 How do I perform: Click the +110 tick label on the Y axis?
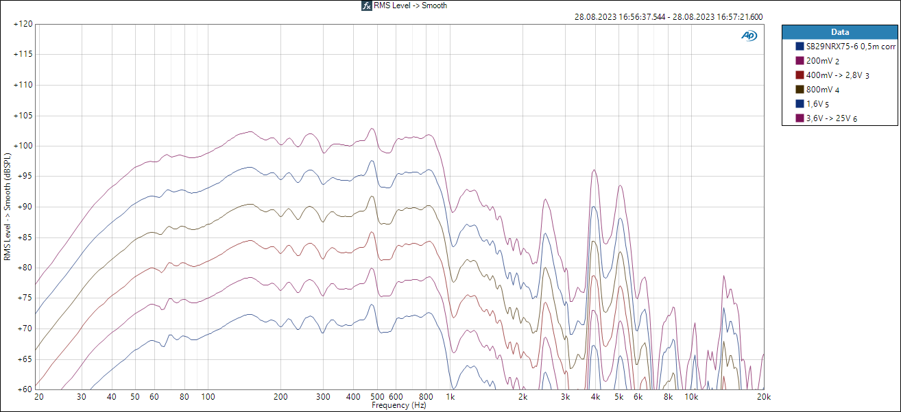[23, 85]
